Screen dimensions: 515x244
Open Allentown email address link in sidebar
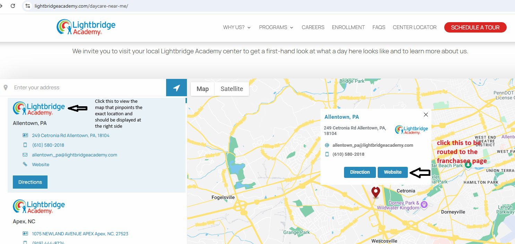tap(75, 155)
